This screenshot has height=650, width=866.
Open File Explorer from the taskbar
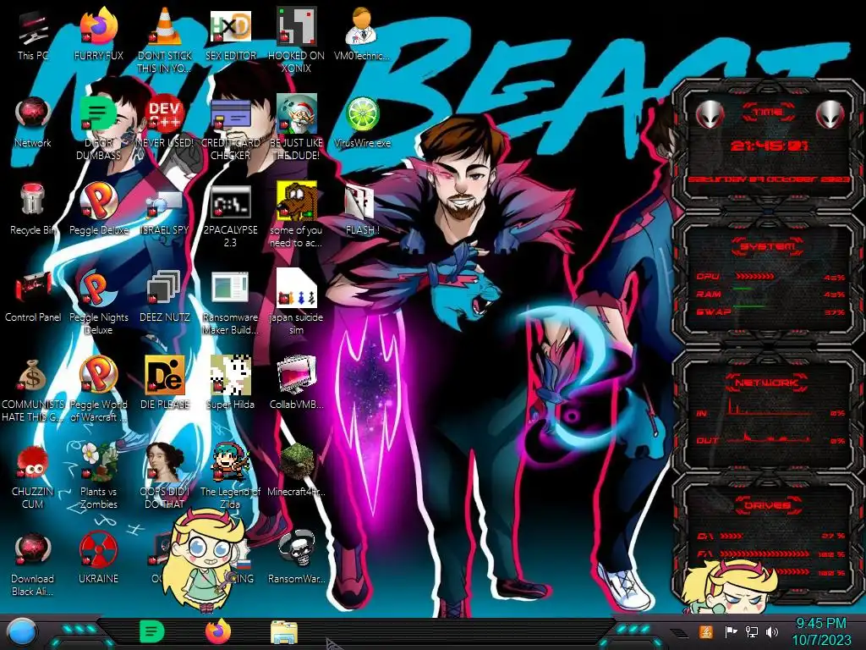pos(284,632)
